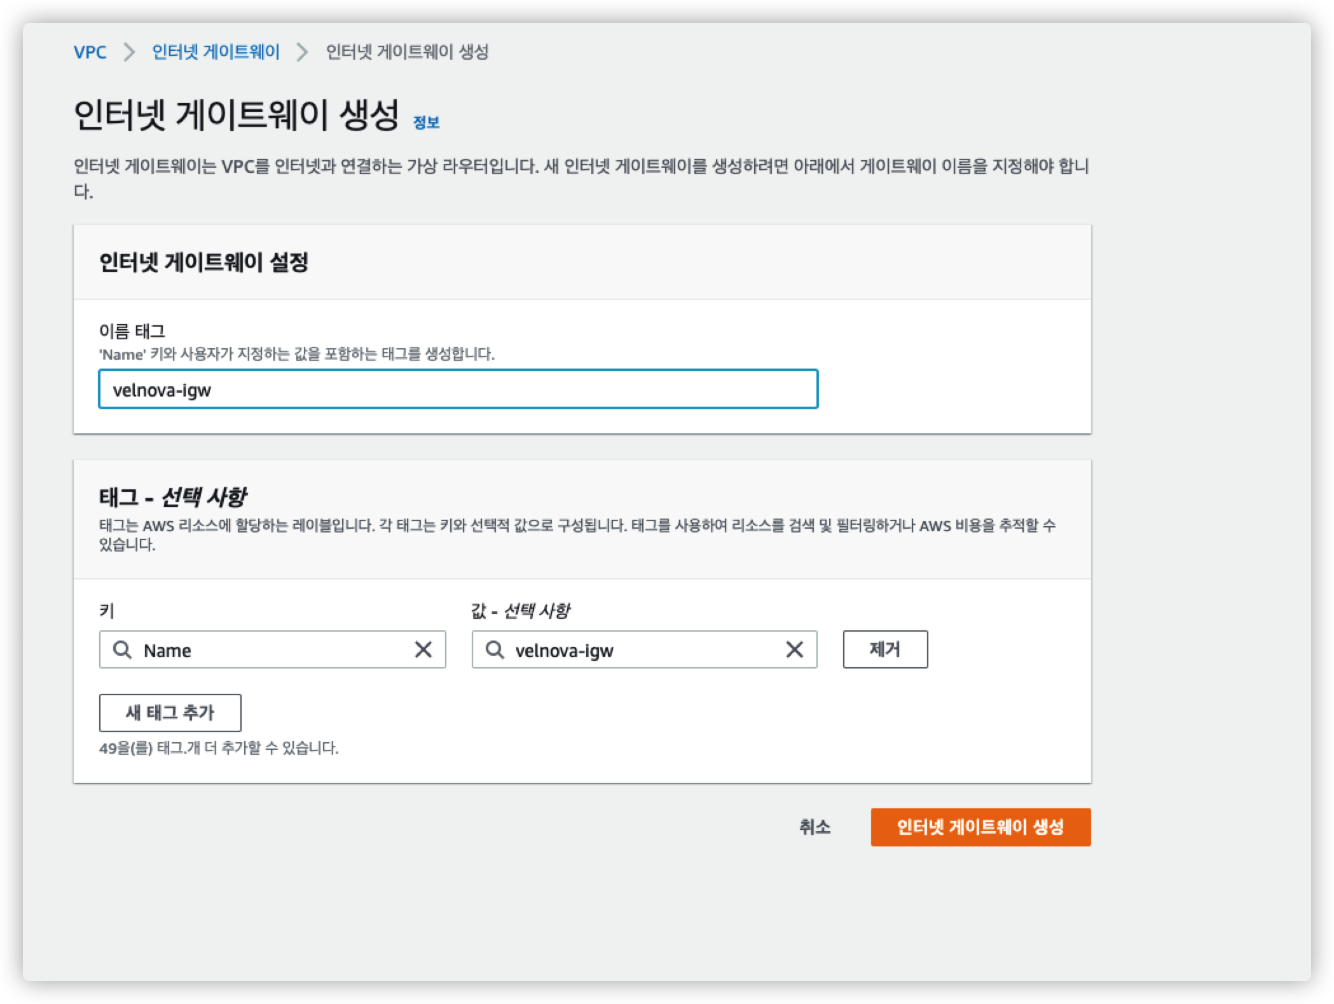The image size is (1334, 1004).
Task: Click search icon in 값 field
Action: (494, 649)
